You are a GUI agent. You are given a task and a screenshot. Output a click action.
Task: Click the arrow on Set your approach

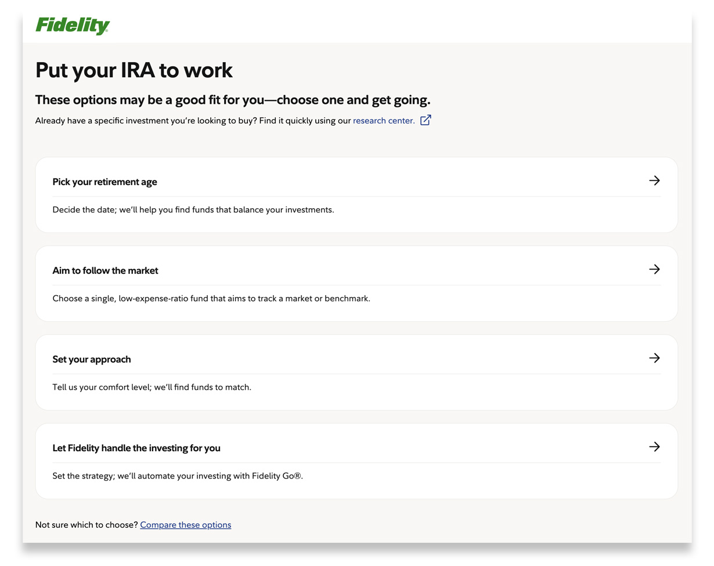pyautogui.click(x=654, y=358)
